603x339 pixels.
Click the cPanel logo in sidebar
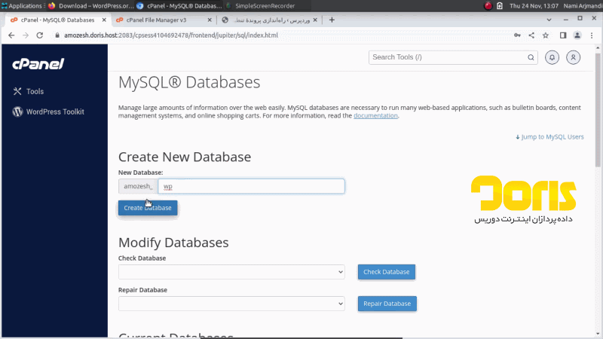pyautogui.click(x=38, y=64)
